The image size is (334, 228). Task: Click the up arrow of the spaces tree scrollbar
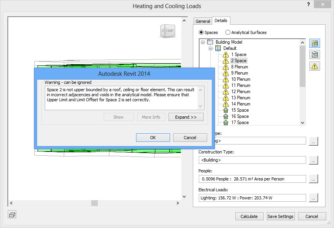click(302, 43)
